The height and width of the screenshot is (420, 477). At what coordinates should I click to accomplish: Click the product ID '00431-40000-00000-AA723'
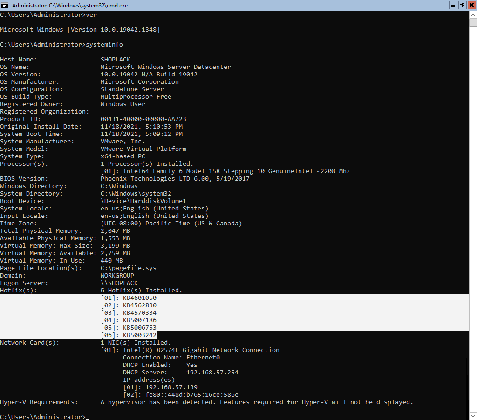[143, 119]
